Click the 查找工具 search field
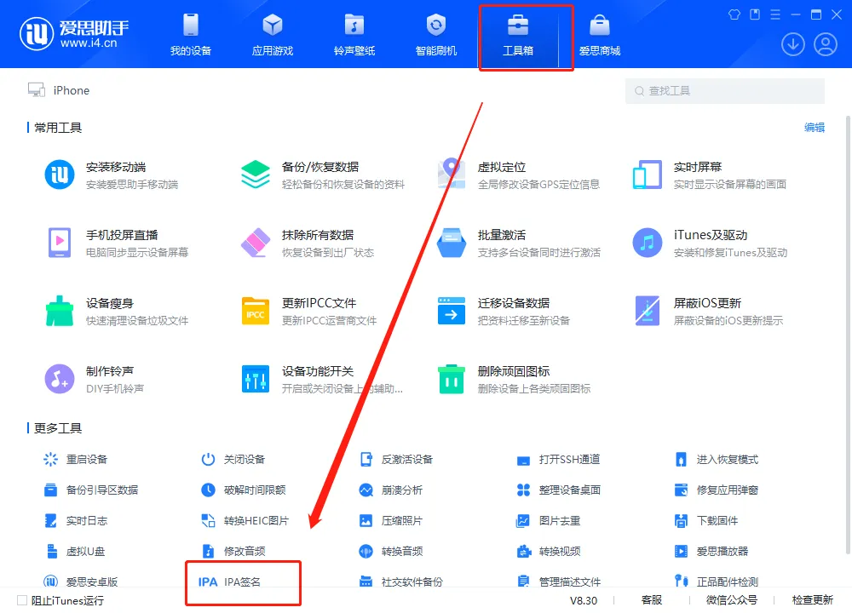Screen dimensions: 852x613 725,91
